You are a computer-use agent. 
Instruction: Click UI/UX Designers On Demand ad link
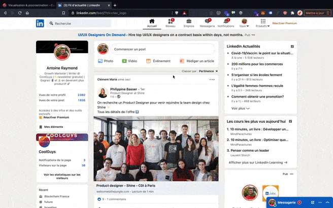point(102,35)
